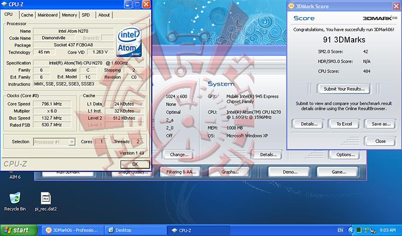Select the CPU tab
The width and height of the screenshot is (402, 236).
9,15
